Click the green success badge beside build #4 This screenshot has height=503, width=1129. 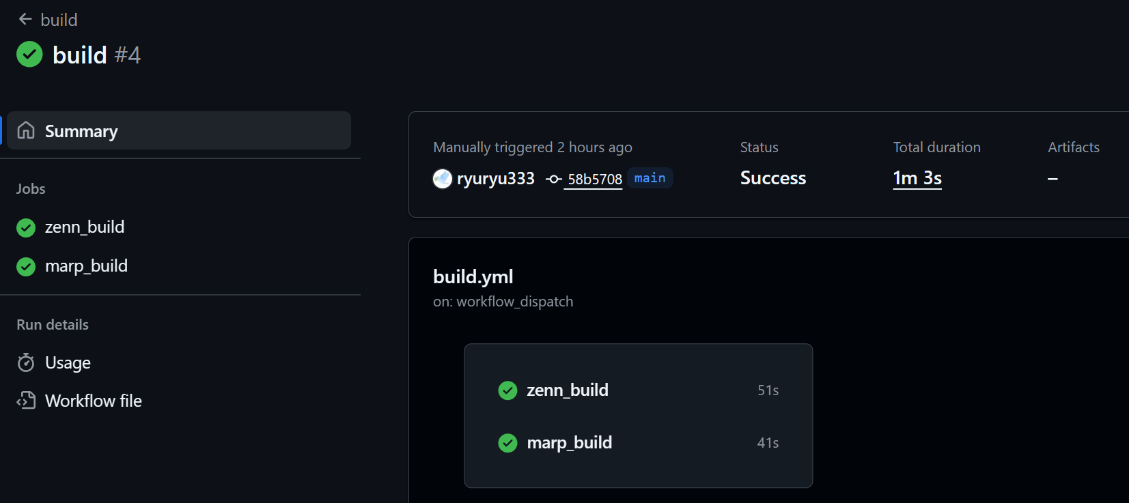click(x=29, y=54)
